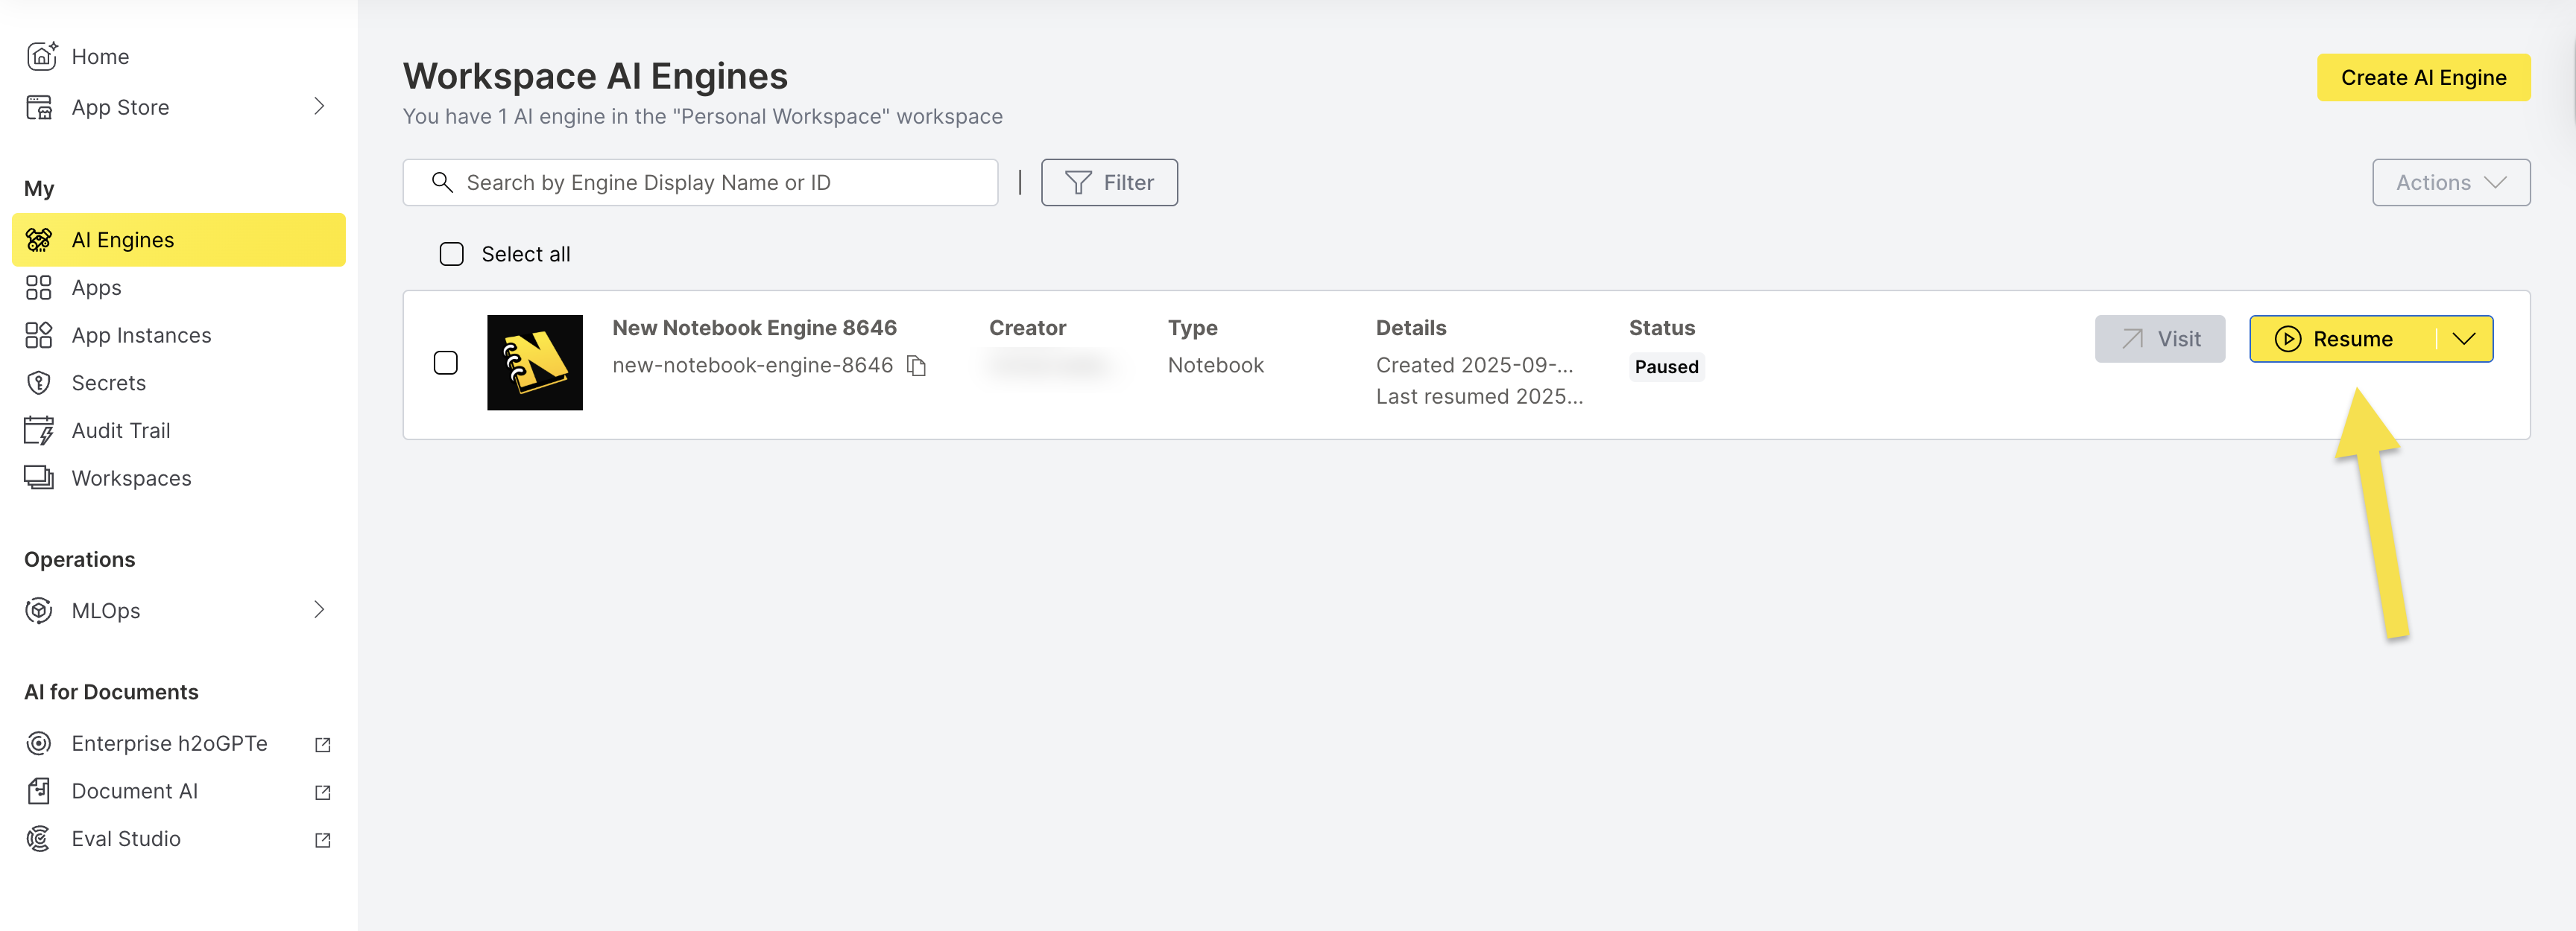The height and width of the screenshot is (931, 2576).
Task: Check the New Notebook Engine 8646 row checkbox
Action: (445, 363)
